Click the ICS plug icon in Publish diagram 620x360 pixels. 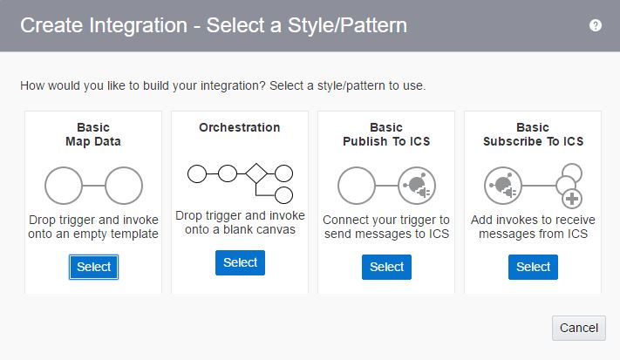pyautogui.click(x=417, y=186)
